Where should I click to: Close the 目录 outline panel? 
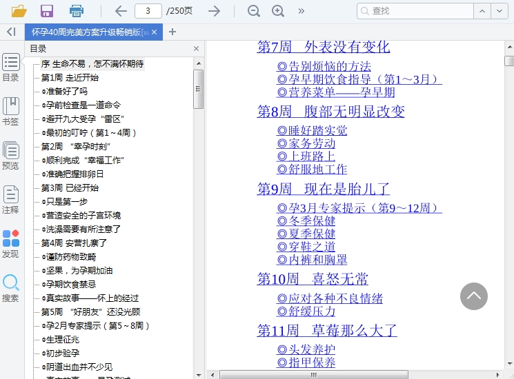tap(197, 49)
